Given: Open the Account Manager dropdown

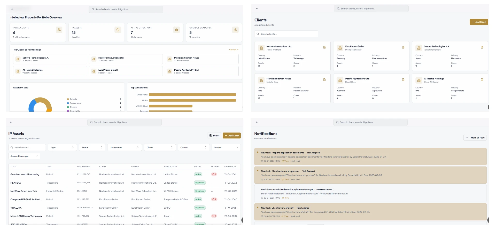Looking at the screenshot, I should coord(24,156).
